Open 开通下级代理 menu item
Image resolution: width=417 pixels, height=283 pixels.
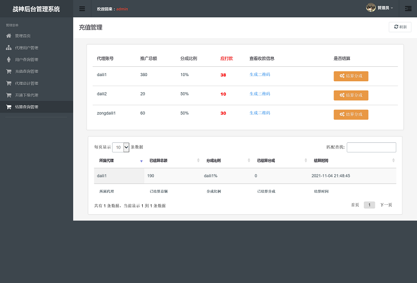[36, 95]
